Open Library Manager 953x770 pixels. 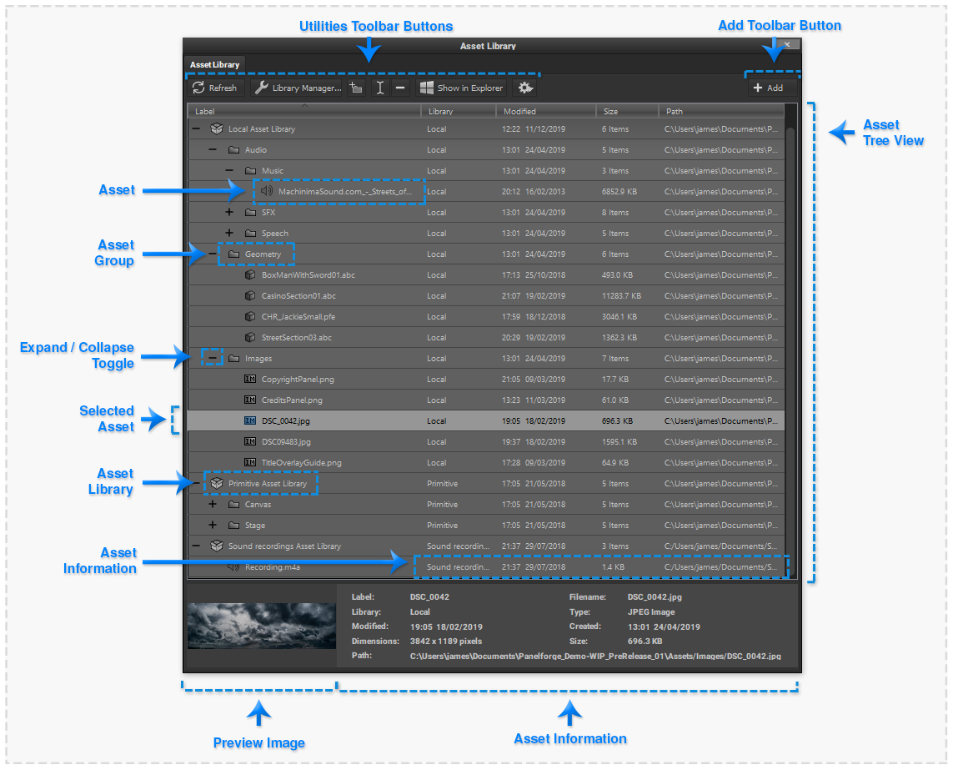point(298,88)
